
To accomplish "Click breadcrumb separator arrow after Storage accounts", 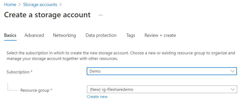I will click(60, 5).
